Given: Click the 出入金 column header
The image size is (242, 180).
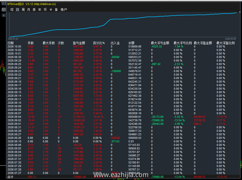Looking at the screenshot, I should pos(115,43).
